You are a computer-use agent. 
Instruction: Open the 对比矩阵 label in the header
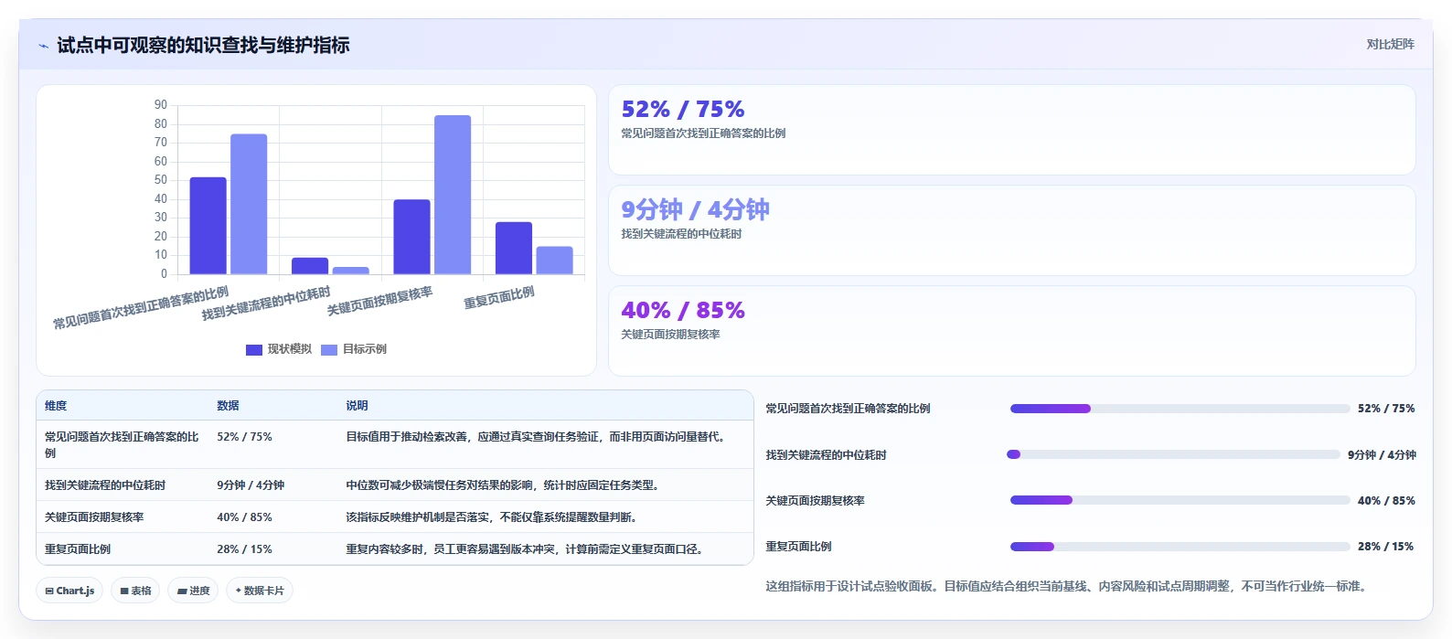coord(1390,45)
